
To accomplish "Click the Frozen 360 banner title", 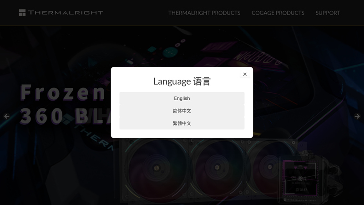I will coord(66,104).
